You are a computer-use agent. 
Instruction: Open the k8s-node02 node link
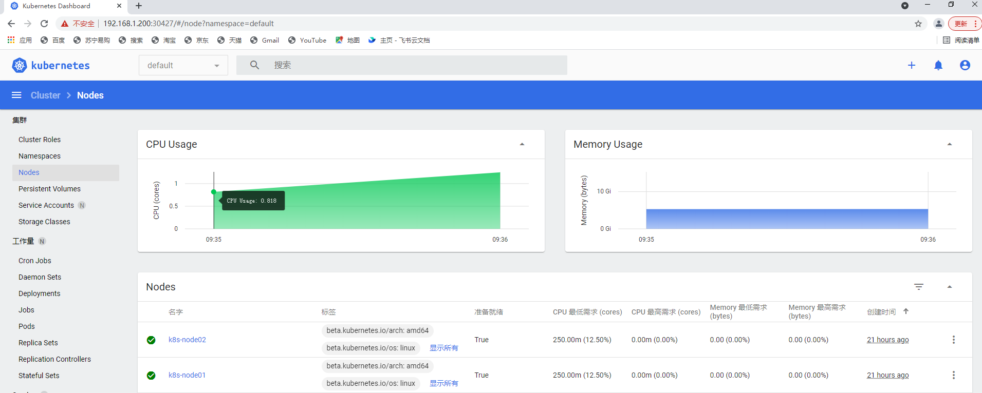tap(187, 340)
